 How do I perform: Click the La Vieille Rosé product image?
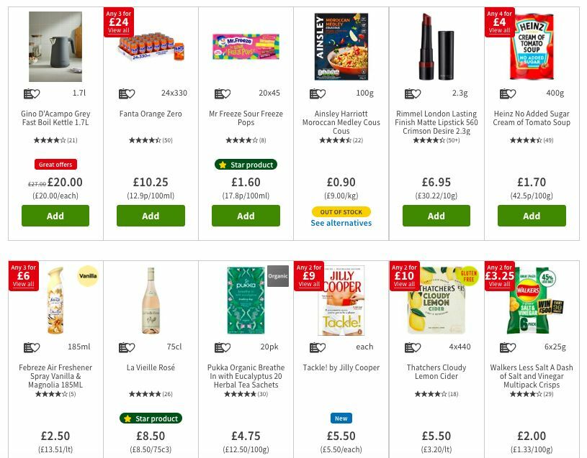[151, 301]
